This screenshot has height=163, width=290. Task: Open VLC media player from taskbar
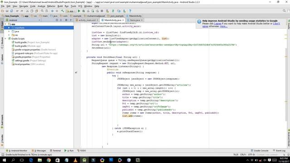[76, 160]
